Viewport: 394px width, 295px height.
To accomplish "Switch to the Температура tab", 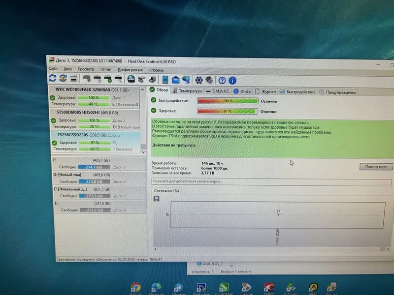I will click(x=188, y=91).
